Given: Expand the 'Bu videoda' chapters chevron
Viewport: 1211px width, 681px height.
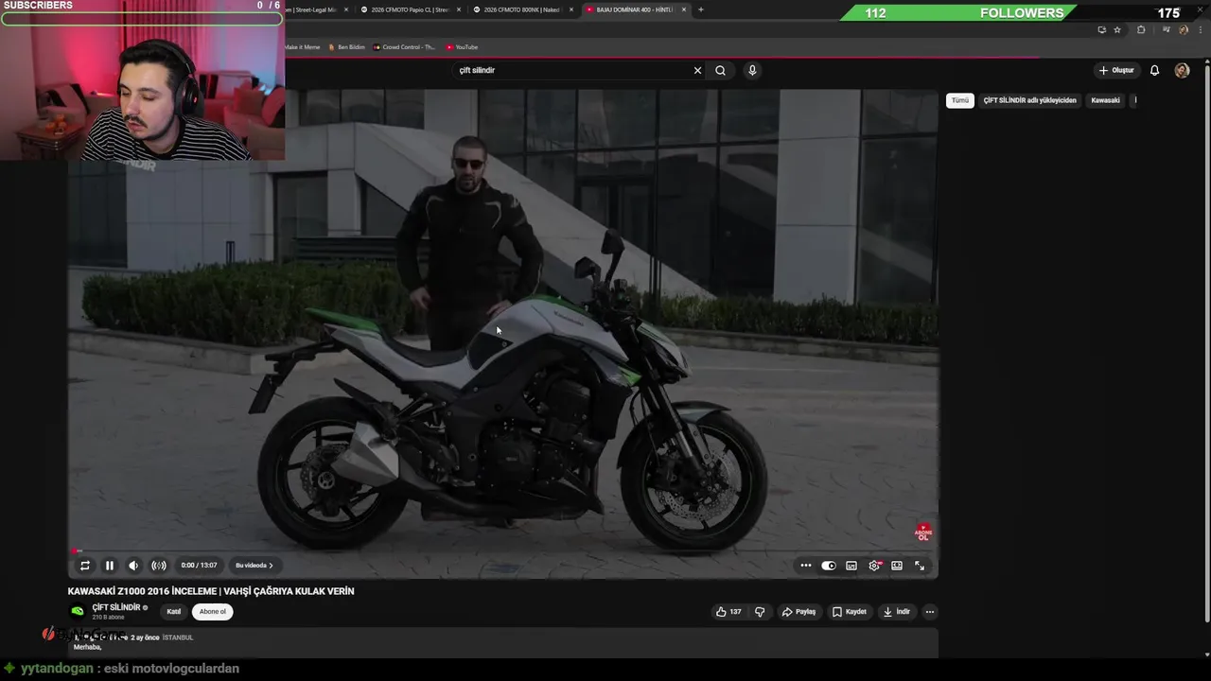Looking at the screenshot, I should pyautogui.click(x=271, y=566).
